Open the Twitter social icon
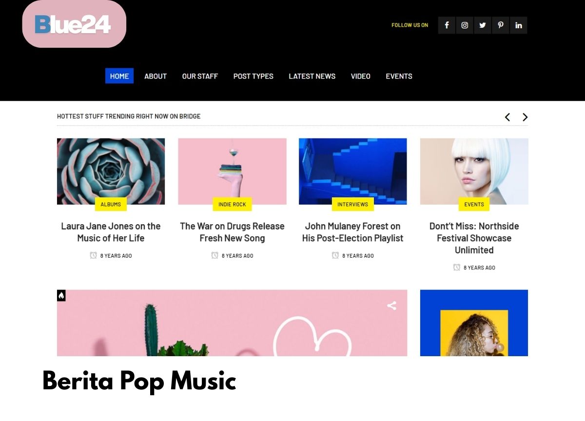The width and height of the screenshot is (585, 421). pyautogui.click(x=483, y=25)
